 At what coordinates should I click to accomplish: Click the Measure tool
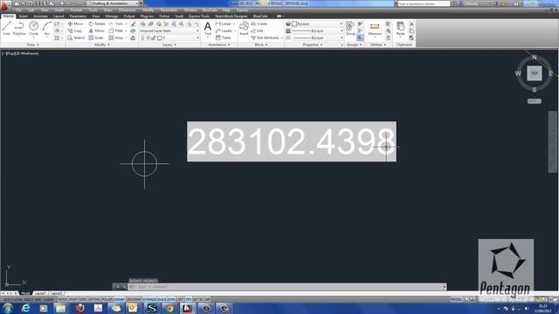375,29
